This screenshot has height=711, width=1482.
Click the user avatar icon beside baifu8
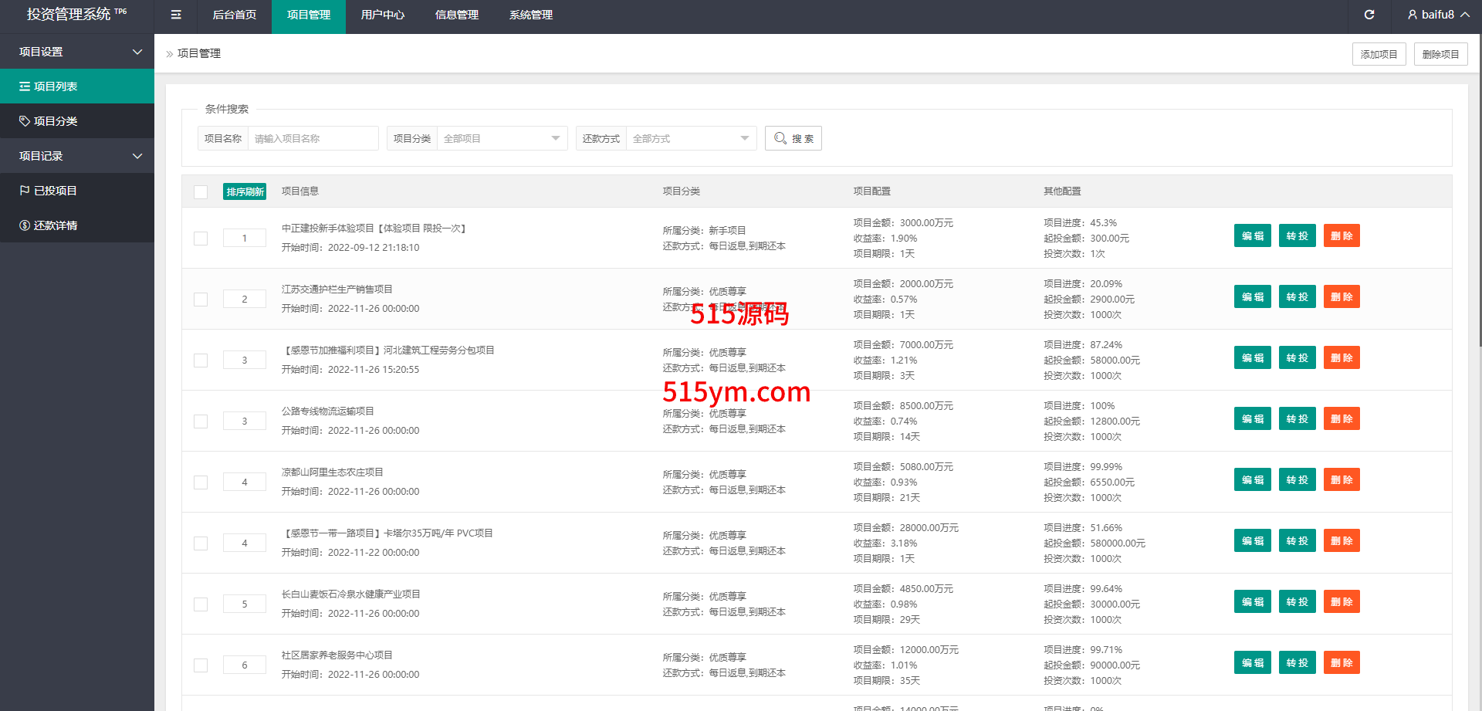pyautogui.click(x=1412, y=15)
